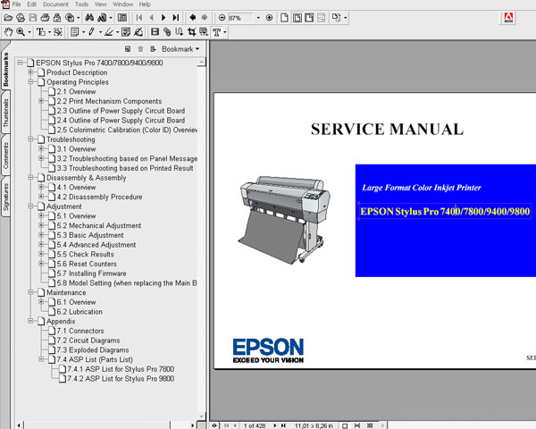Open bookmark 7.2 Circuit Diagrams
Screen dimensions: 536x429
[88, 341]
